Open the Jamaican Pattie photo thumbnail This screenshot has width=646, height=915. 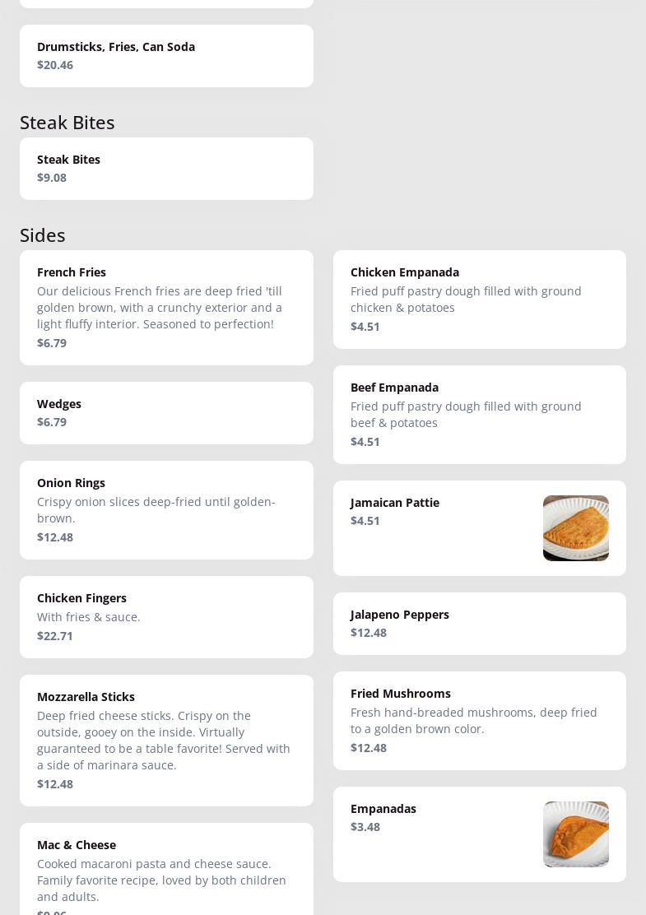(x=575, y=528)
